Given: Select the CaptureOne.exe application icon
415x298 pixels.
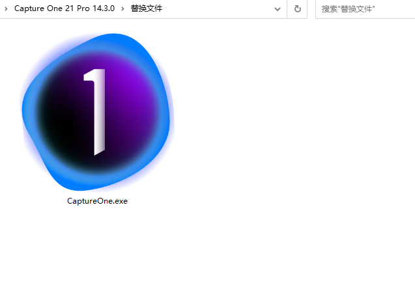Looking at the screenshot, I should (x=98, y=111).
